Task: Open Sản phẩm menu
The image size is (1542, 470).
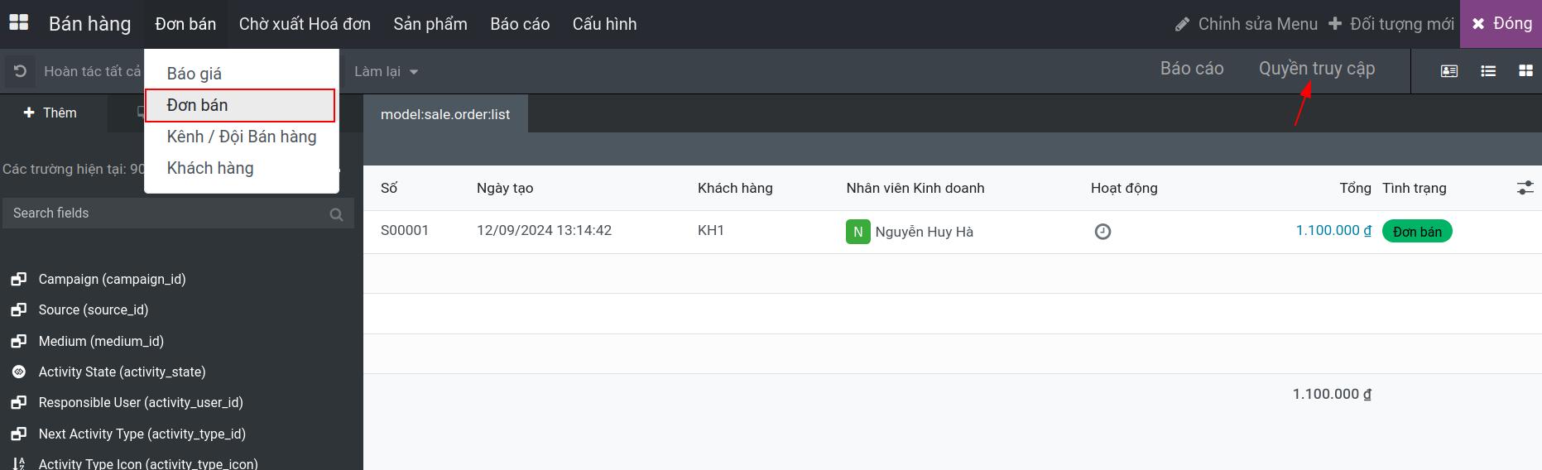Action: click(430, 24)
